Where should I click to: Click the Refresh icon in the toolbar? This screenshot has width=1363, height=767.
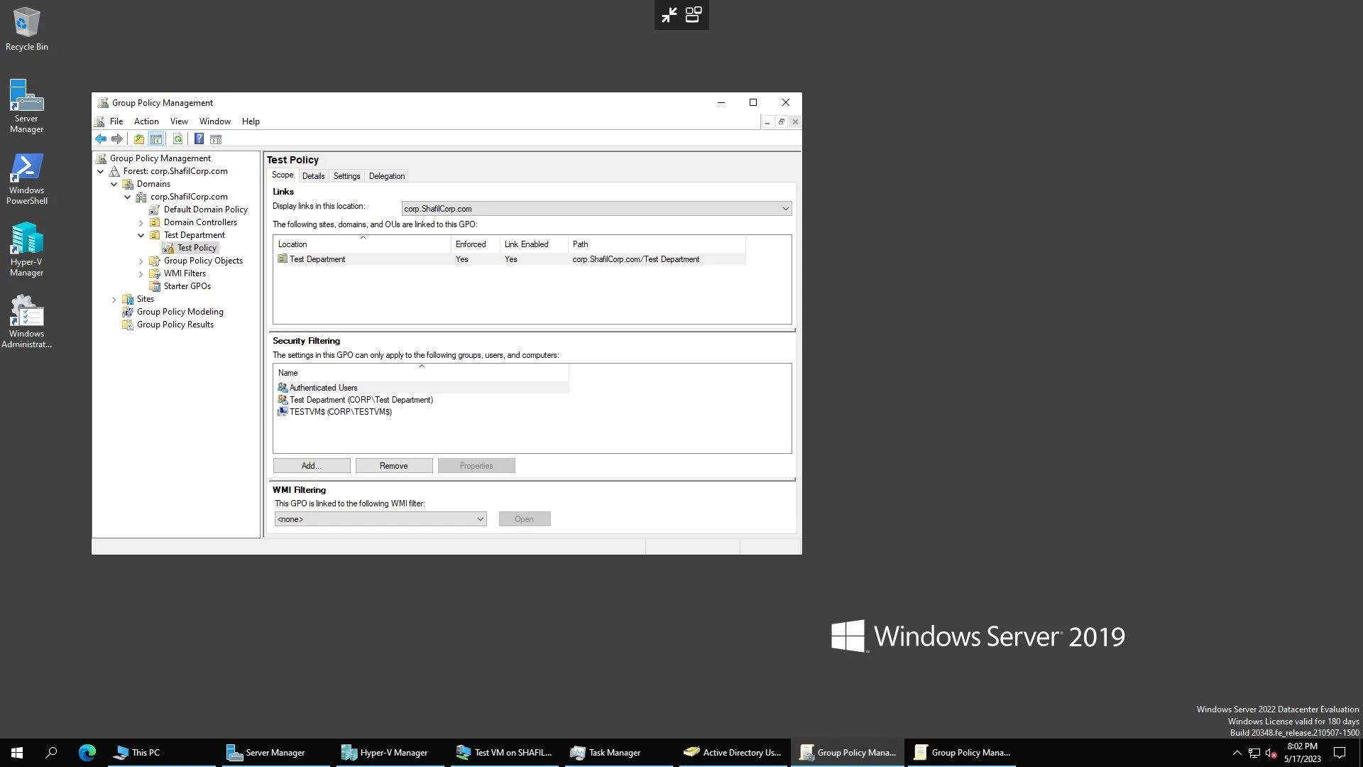(x=178, y=138)
